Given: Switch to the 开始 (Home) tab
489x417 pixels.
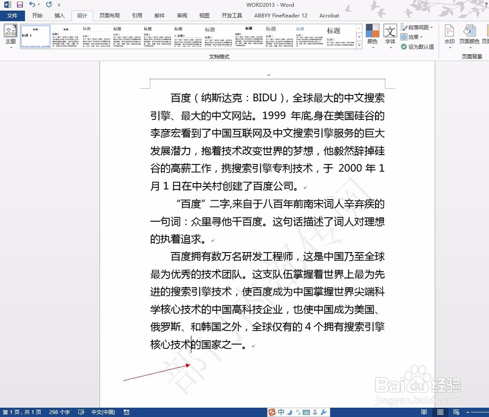Looking at the screenshot, I should point(37,15).
